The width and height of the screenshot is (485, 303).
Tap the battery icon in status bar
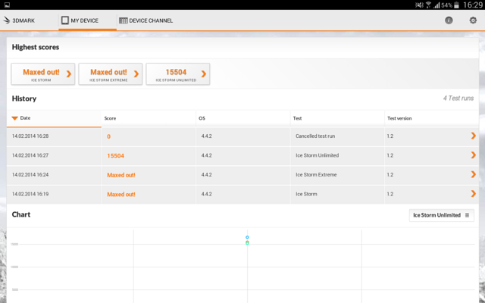[x=456, y=5]
